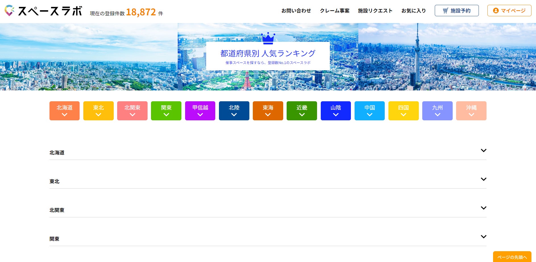Click 北関東 accordion heading text

tap(57, 210)
